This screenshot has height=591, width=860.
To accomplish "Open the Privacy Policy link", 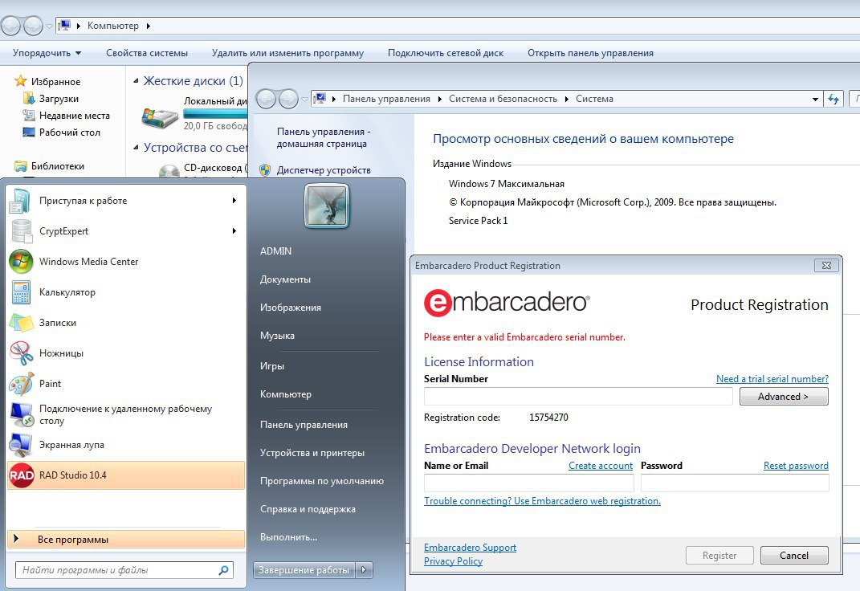I will [453, 561].
